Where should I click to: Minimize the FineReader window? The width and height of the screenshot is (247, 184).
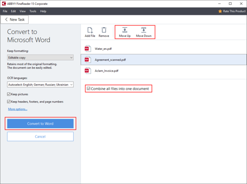pos(219,3)
